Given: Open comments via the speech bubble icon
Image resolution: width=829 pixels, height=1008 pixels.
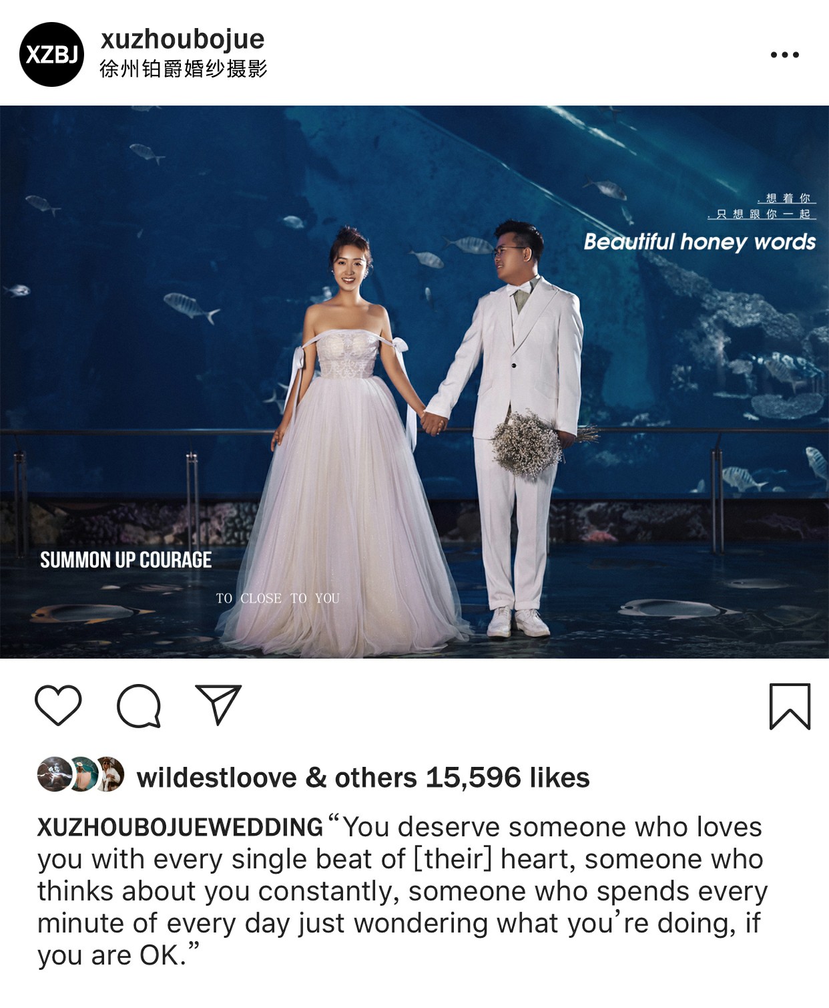Looking at the screenshot, I should coord(139,705).
